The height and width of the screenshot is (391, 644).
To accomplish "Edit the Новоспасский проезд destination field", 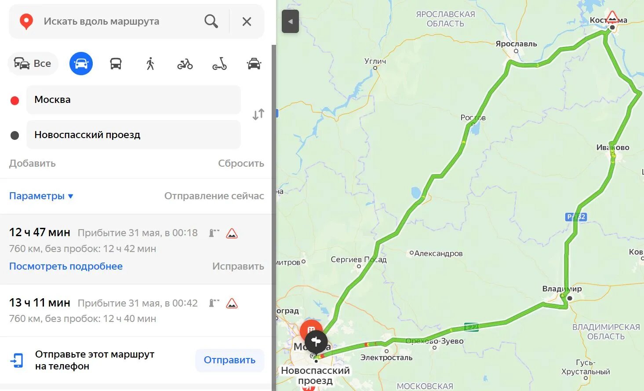I will point(134,135).
